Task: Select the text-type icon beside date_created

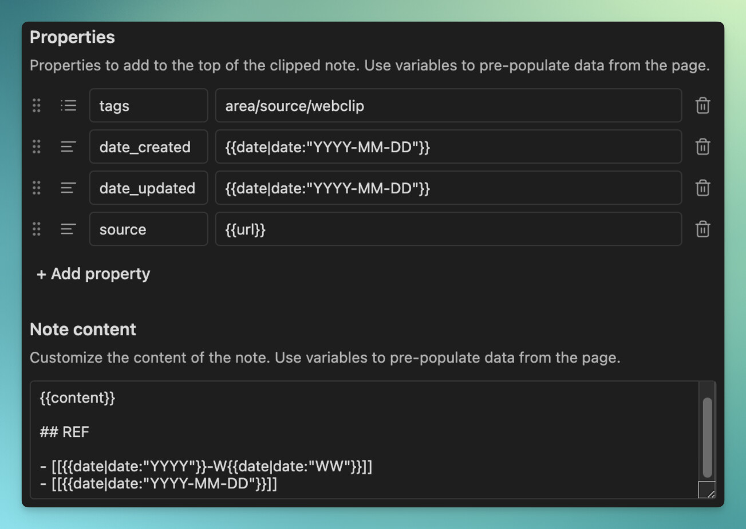Action: click(67, 146)
